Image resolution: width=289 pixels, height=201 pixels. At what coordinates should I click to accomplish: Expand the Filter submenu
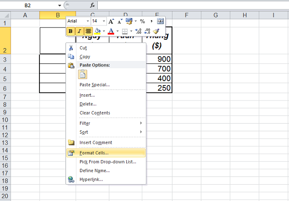pos(106,123)
